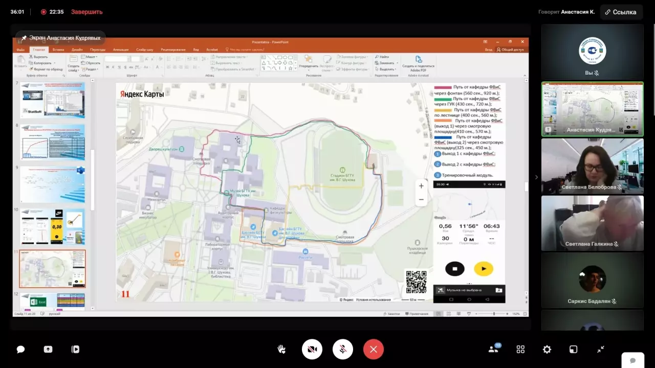
Task: Unmute the microphone
Action: (343, 350)
